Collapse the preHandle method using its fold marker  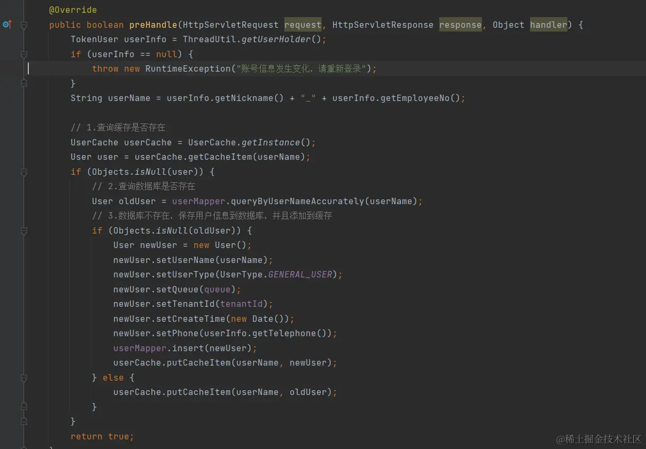(x=24, y=25)
